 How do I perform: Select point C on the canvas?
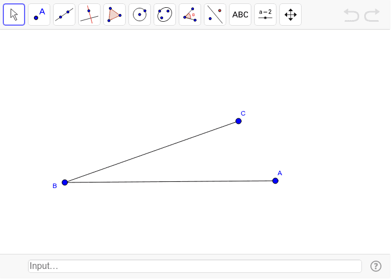click(x=239, y=121)
